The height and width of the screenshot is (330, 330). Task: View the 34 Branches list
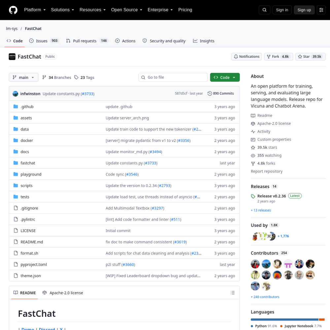(x=57, y=78)
